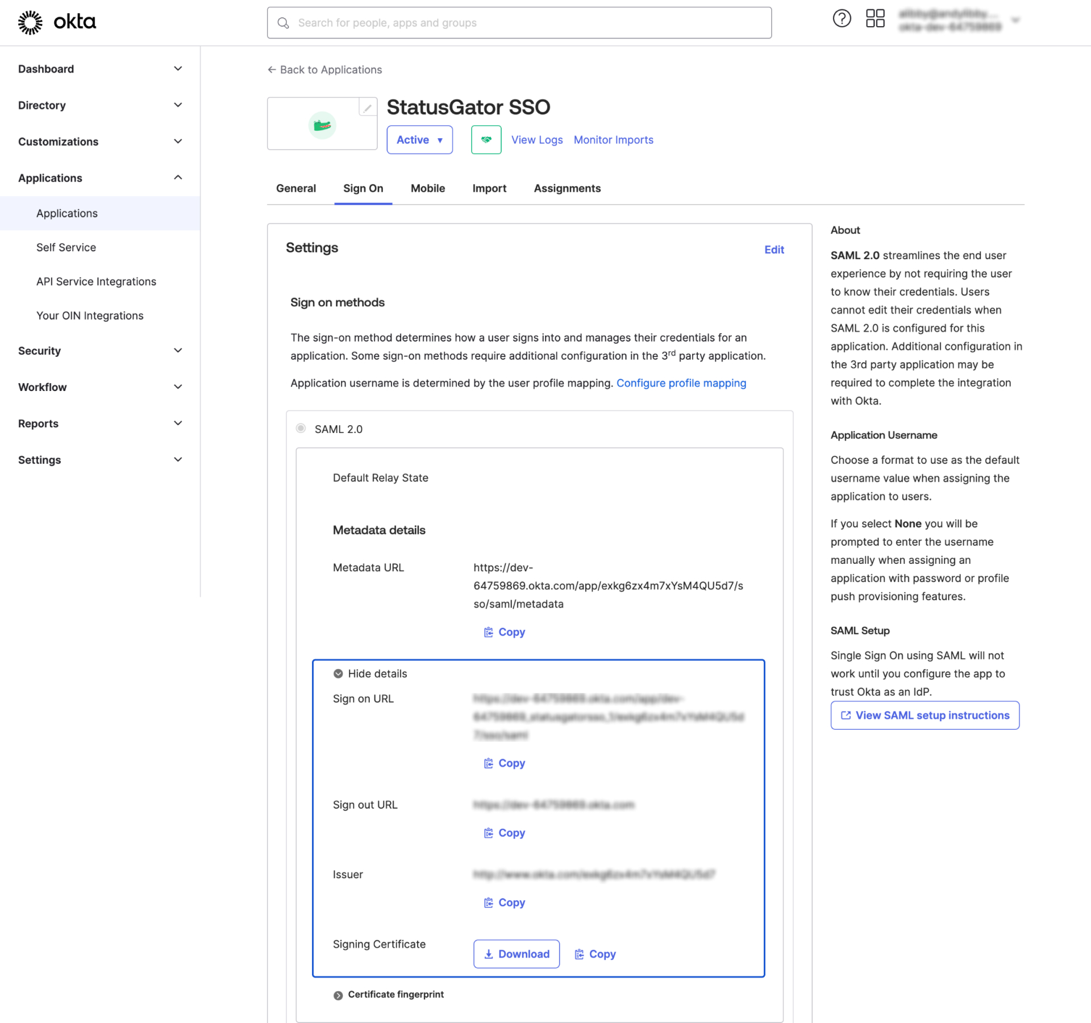Image resolution: width=1091 pixels, height=1023 pixels.
Task: Click the pencil edit logo icon
Action: click(x=368, y=107)
